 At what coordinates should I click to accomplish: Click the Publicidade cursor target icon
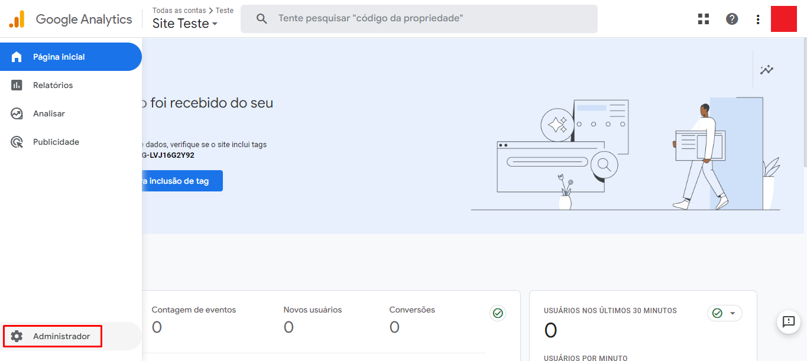click(x=17, y=142)
